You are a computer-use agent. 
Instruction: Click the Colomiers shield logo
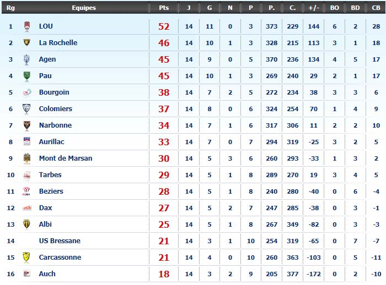point(26,109)
